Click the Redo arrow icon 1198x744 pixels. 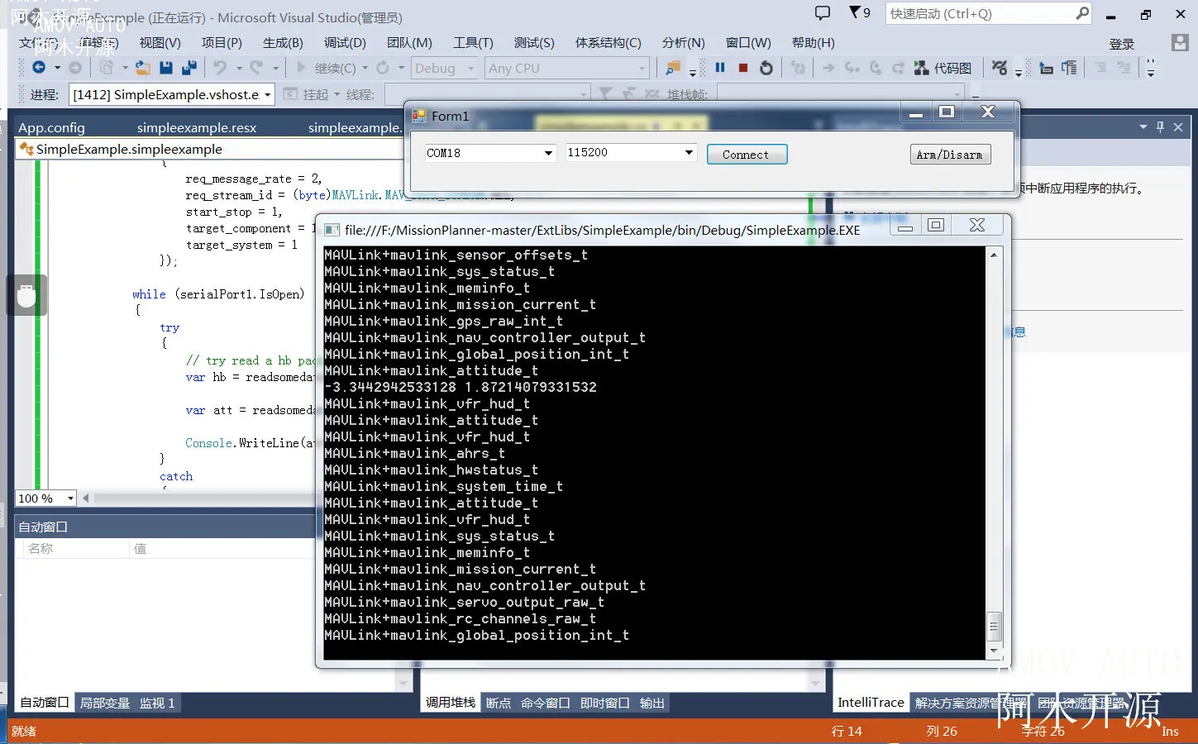(x=256, y=68)
